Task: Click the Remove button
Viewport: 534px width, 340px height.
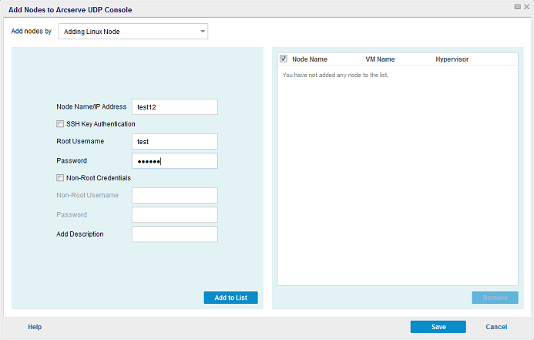Action: (x=495, y=298)
